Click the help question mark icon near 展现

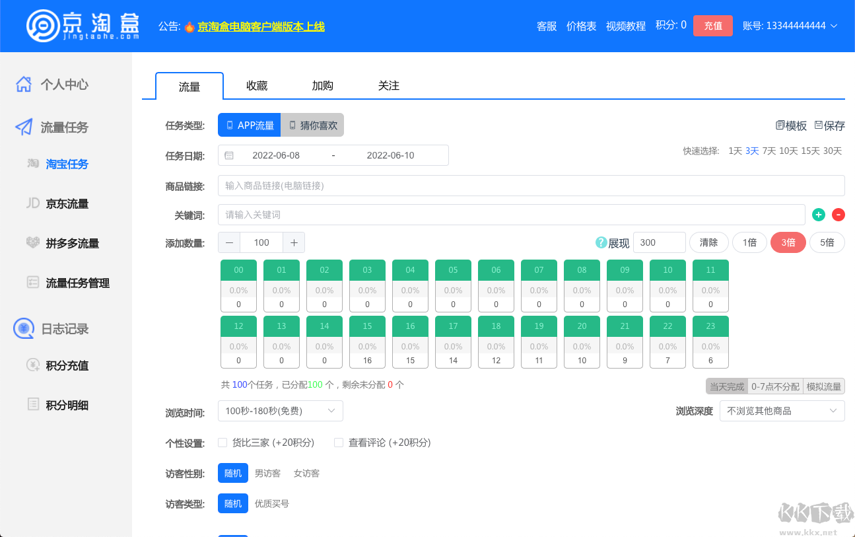pyautogui.click(x=601, y=242)
